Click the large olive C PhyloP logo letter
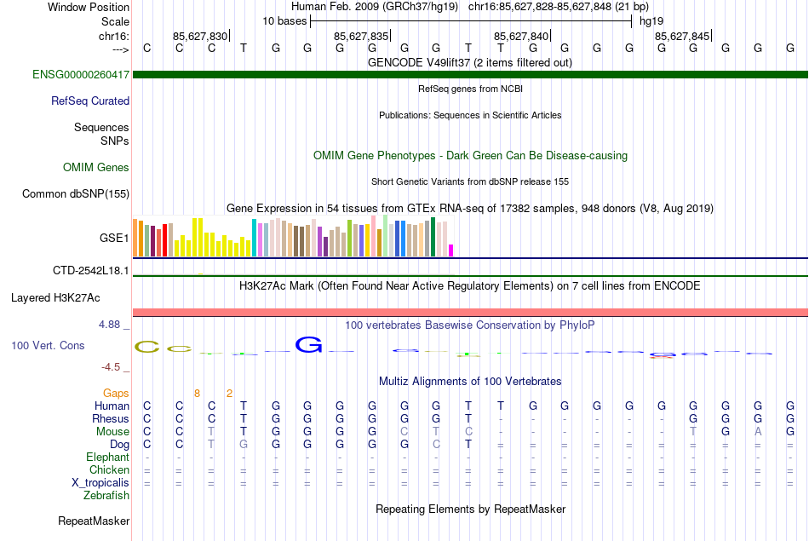Image resolution: width=809 pixels, height=541 pixels. pyautogui.click(x=147, y=347)
